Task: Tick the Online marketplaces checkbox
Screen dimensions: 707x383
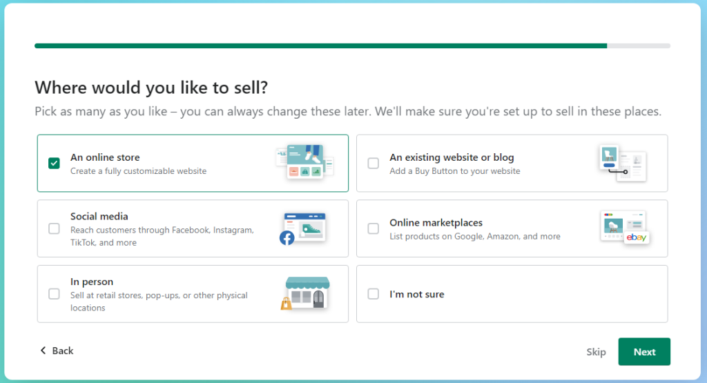Action: 374,228
